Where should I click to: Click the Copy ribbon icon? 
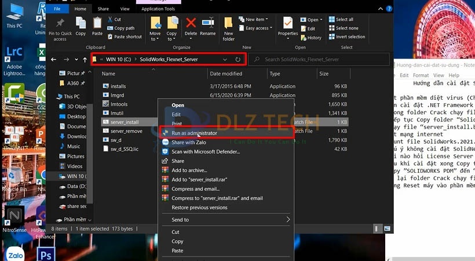[x=81, y=23]
